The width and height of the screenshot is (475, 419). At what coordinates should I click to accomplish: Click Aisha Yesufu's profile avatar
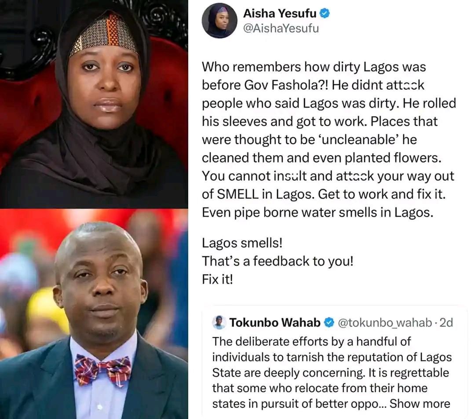(219, 21)
